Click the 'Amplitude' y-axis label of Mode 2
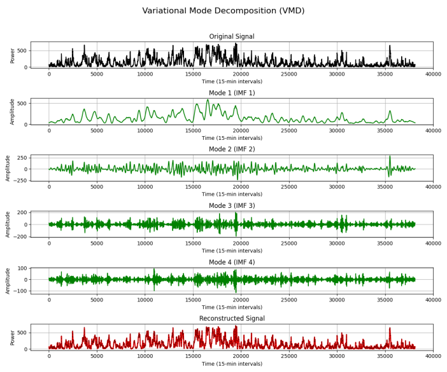Image resolution: width=447 pixels, height=372 pixels. 8,169
